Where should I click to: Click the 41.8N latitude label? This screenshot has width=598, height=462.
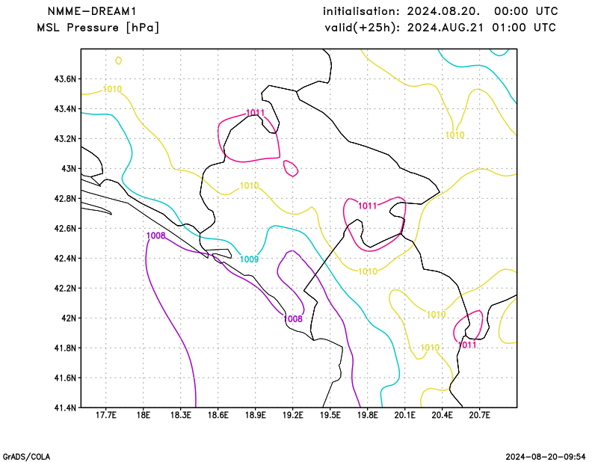pyautogui.click(x=65, y=348)
